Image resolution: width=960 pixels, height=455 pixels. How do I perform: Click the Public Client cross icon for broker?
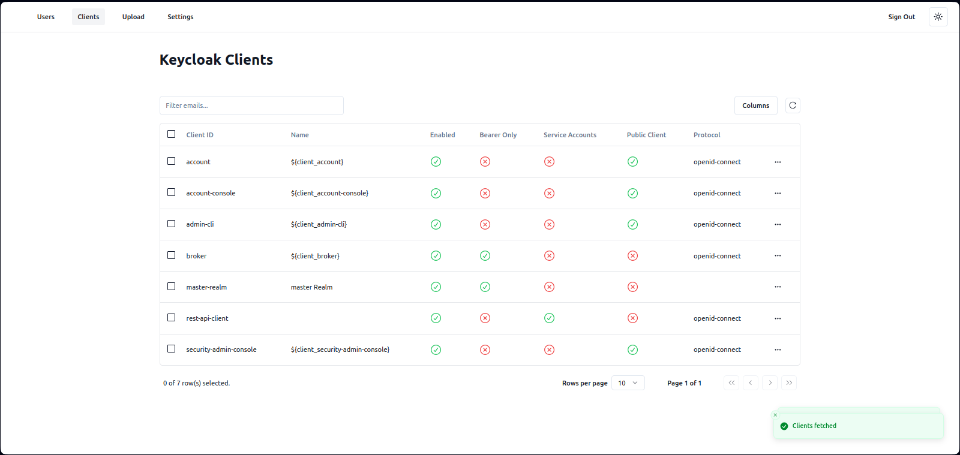click(x=633, y=256)
